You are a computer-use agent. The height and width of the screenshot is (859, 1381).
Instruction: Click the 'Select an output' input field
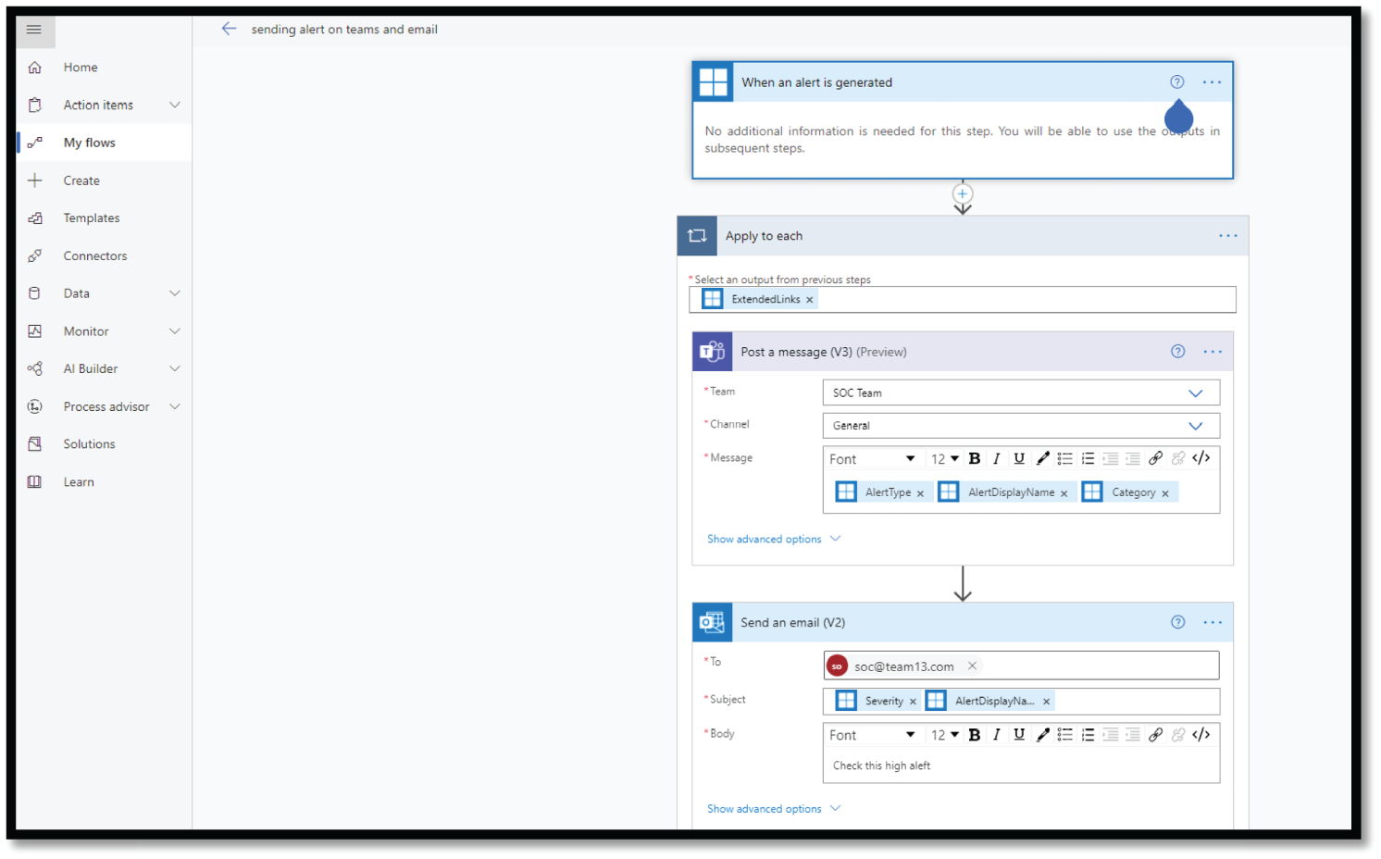click(963, 300)
